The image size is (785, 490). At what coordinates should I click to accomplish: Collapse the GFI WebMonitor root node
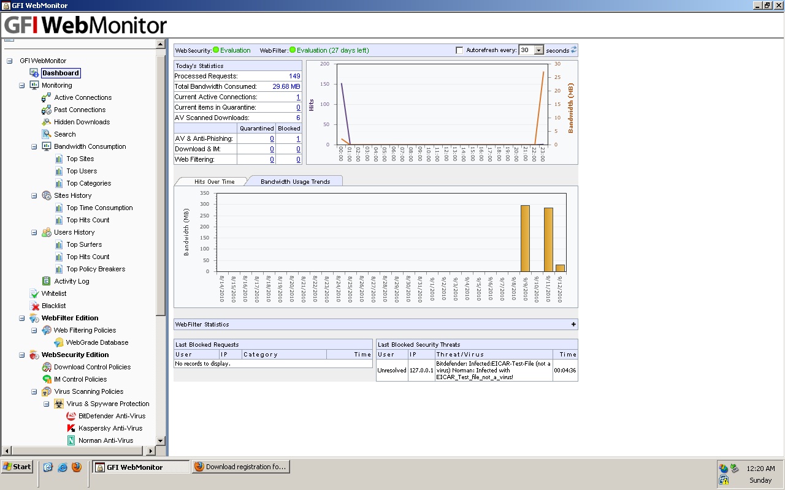pyautogui.click(x=10, y=61)
